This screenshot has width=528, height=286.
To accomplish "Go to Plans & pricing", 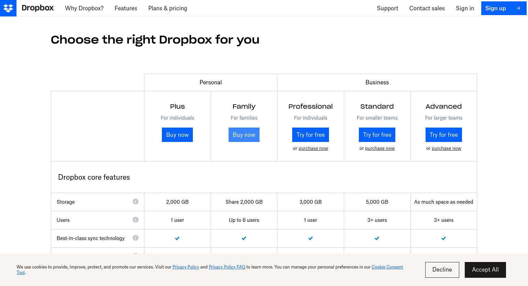I will point(168,8).
